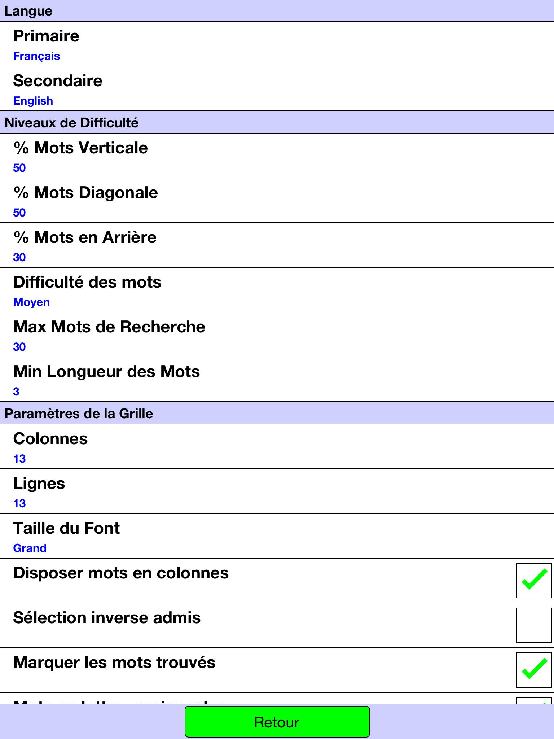Viewport: 554px width, 739px height.
Task: Tap the Retour button
Action: click(277, 722)
